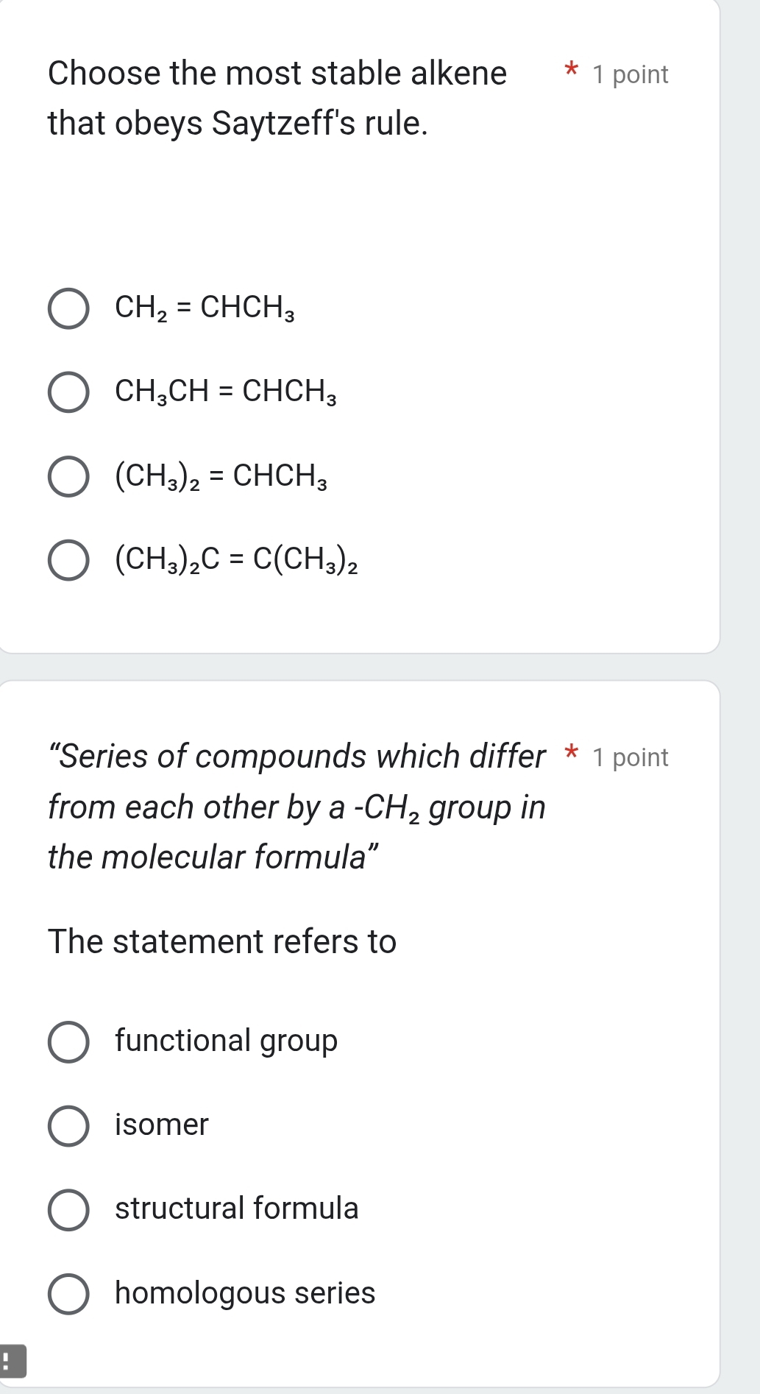Select the CH3CH=CHCH3 radio button
Screen dimensions: 760x1394
point(68,392)
